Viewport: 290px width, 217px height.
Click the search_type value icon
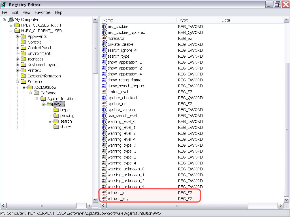[x=104, y=56]
